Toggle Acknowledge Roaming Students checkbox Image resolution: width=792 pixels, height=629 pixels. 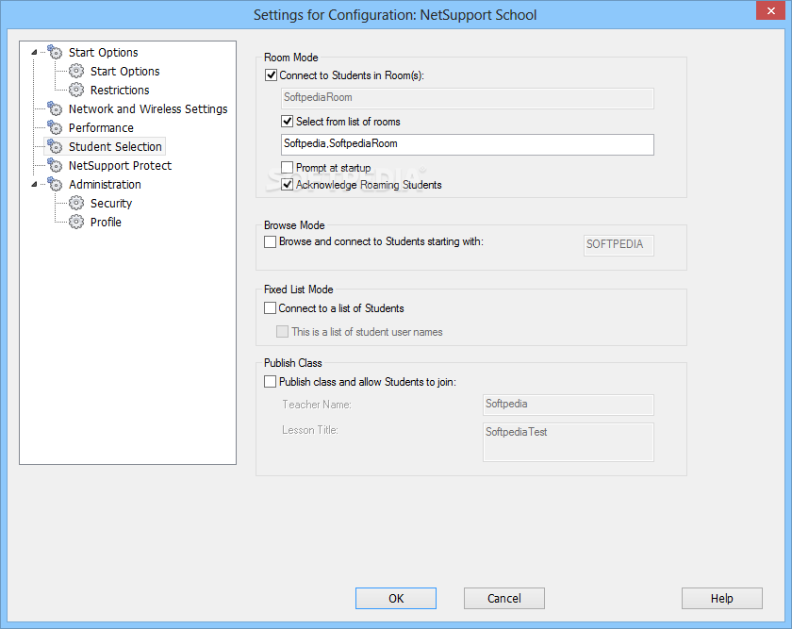pos(287,185)
